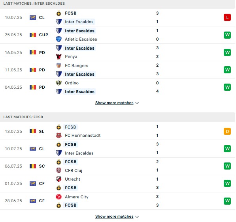Click chevron arrow beside bottom Show more matches
Screen dimensions: 236x222
point(137,216)
